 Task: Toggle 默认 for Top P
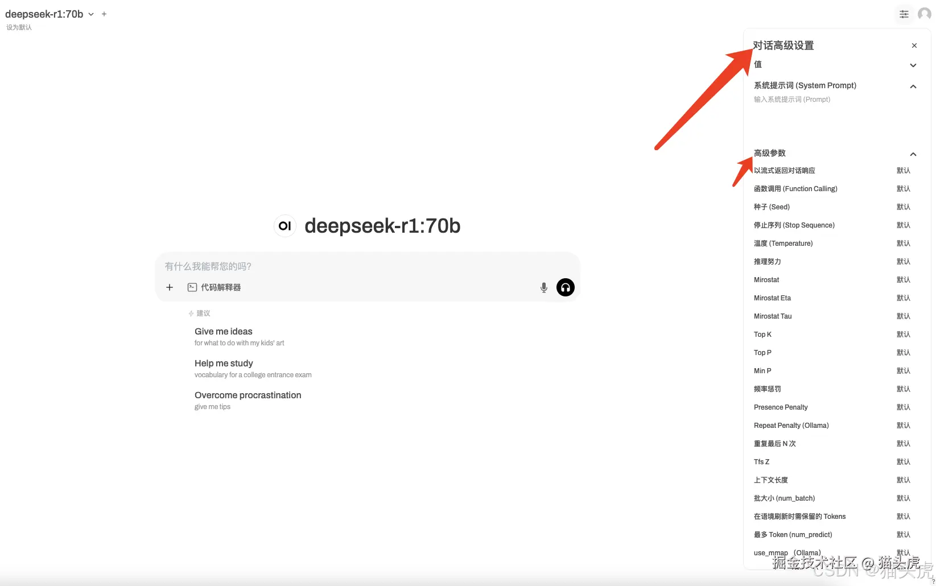pos(904,353)
